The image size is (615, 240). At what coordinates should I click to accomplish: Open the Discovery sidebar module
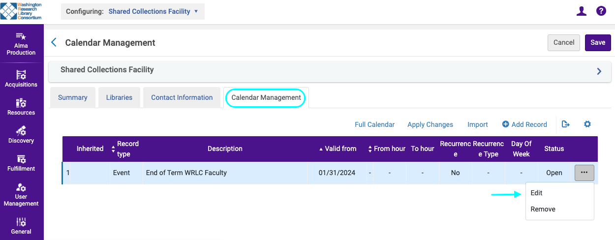tap(21, 134)
